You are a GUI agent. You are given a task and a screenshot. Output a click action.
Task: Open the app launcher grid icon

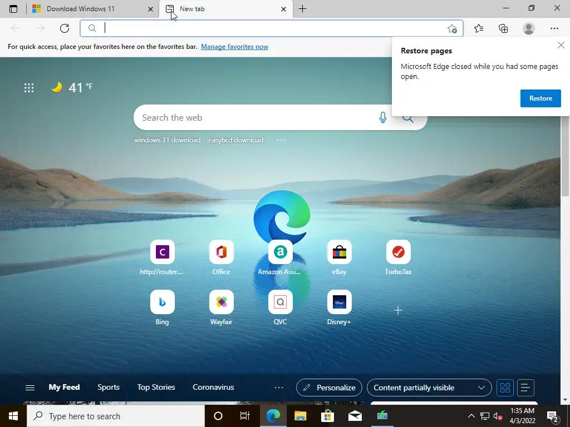pyautogui.click(x=29, y=87)
